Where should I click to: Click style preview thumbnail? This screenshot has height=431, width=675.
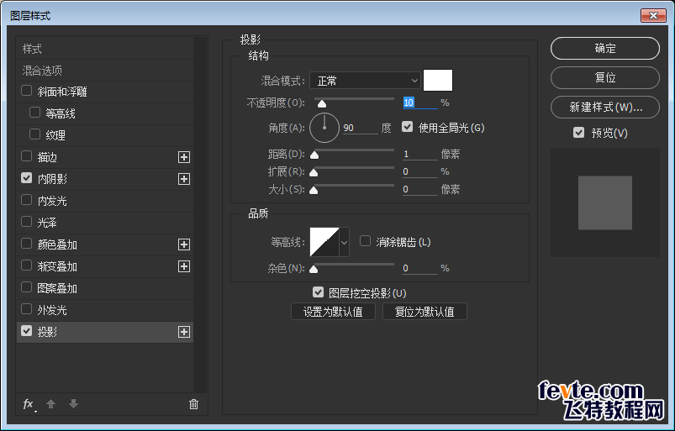[605, 202]
